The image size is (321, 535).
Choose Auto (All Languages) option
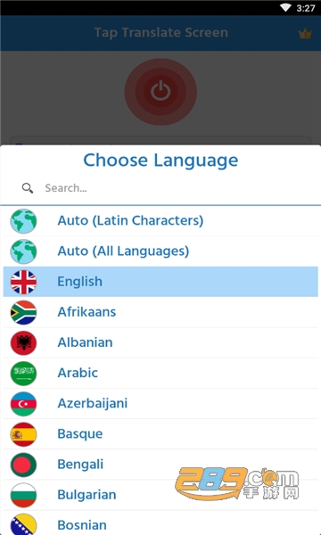(x=160, y=251)
